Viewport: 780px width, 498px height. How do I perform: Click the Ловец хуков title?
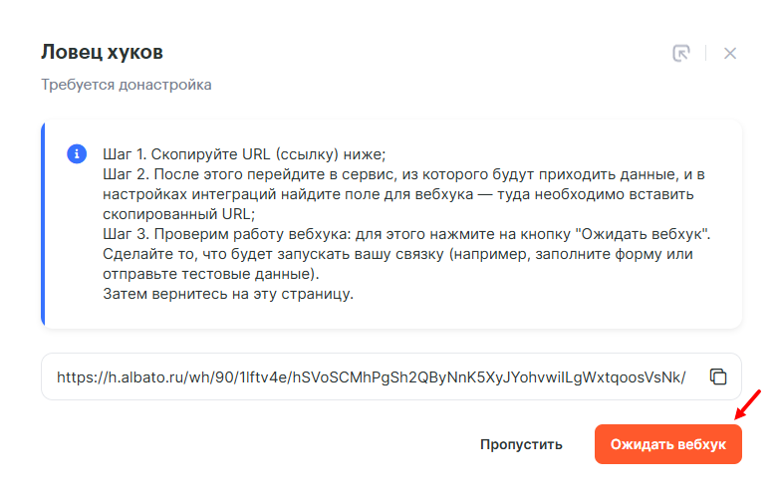[x=102, y=52]
